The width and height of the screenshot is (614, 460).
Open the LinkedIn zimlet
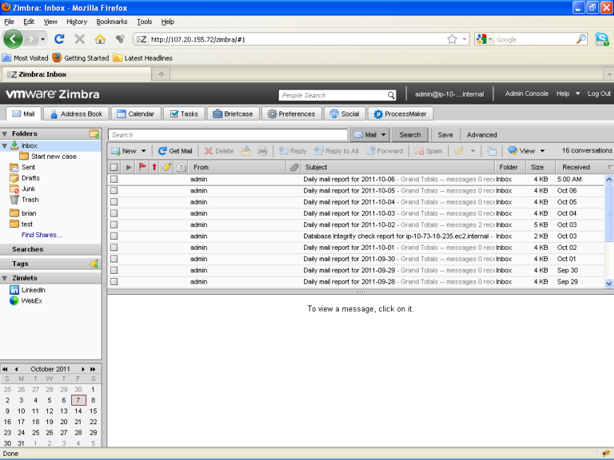click(x=32, y=290)
